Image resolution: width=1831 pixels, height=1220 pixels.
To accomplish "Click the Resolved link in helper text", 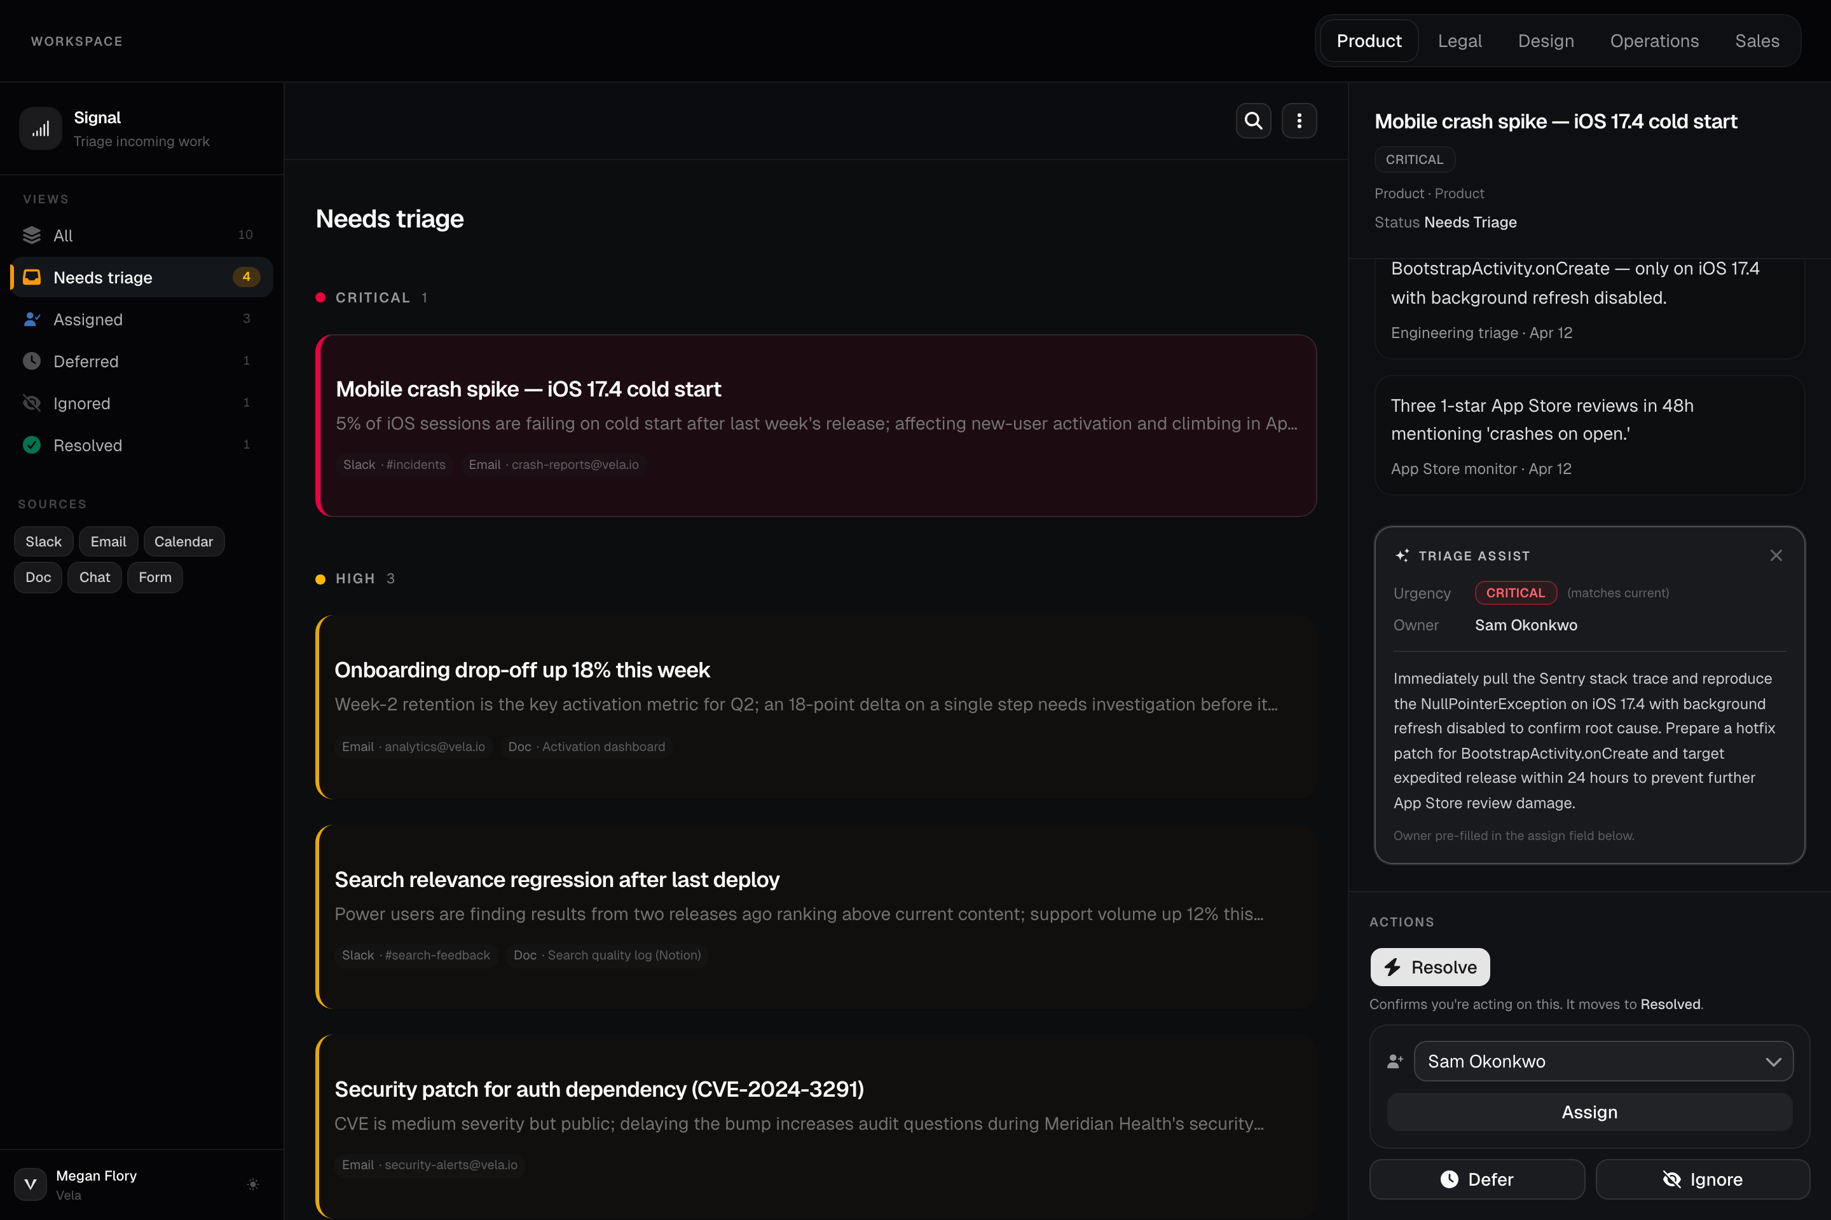I will pos(1670,1005).
